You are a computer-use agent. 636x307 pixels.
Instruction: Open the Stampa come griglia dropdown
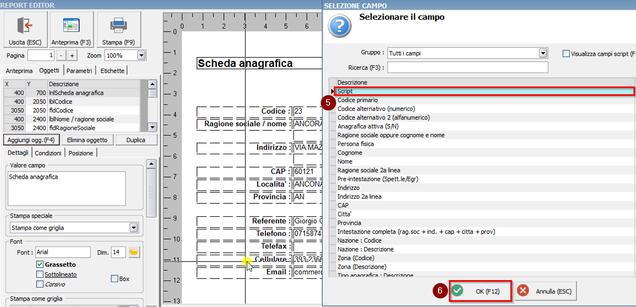(x=134, y=228)
